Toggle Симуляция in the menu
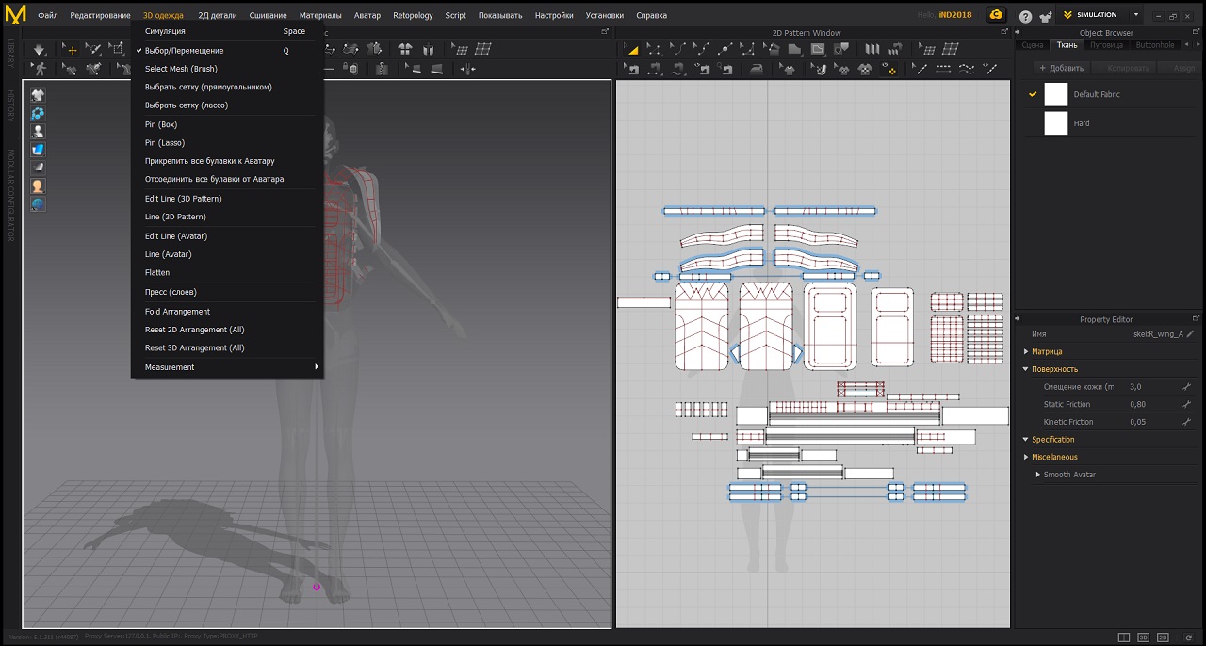1206x646 pixels. pyautogui.click(x=165, y=31)
